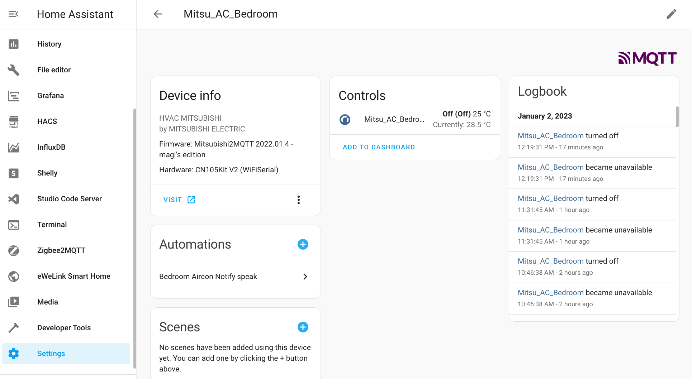Click the Logbook scrollbar
692x379 pixels.
pos(677,117)
